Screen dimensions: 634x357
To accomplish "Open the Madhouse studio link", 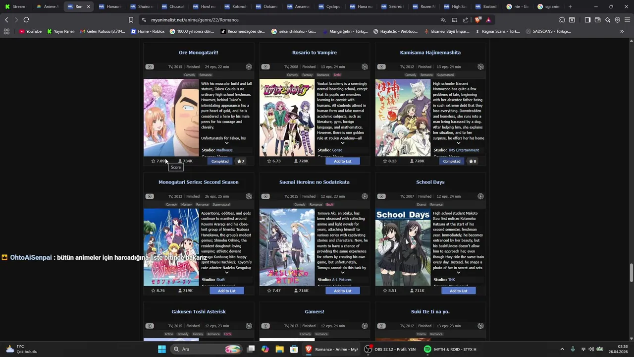I will [x=224, y=150].
